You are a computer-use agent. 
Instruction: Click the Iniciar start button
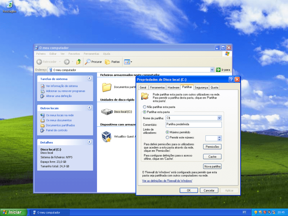[x=13, y=212]
